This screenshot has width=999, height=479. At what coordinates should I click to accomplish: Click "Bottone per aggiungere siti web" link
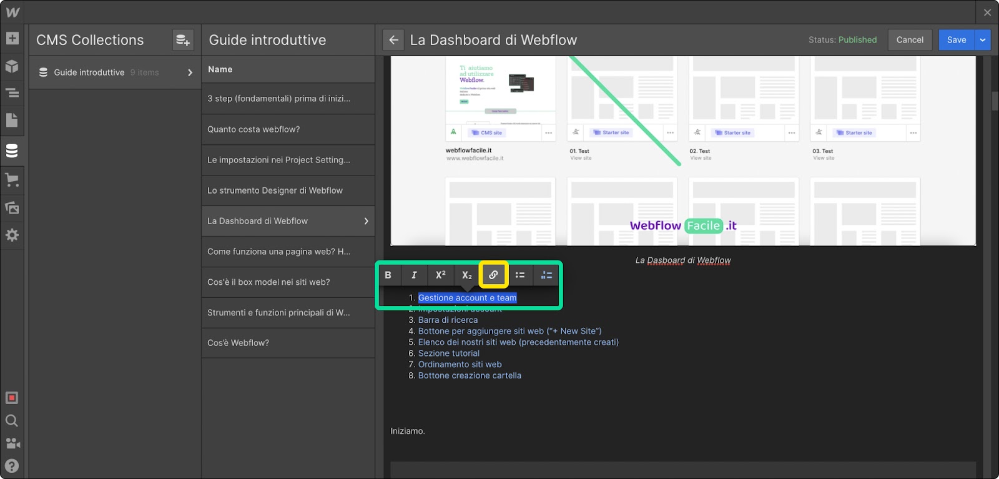[x=510, y=331]
